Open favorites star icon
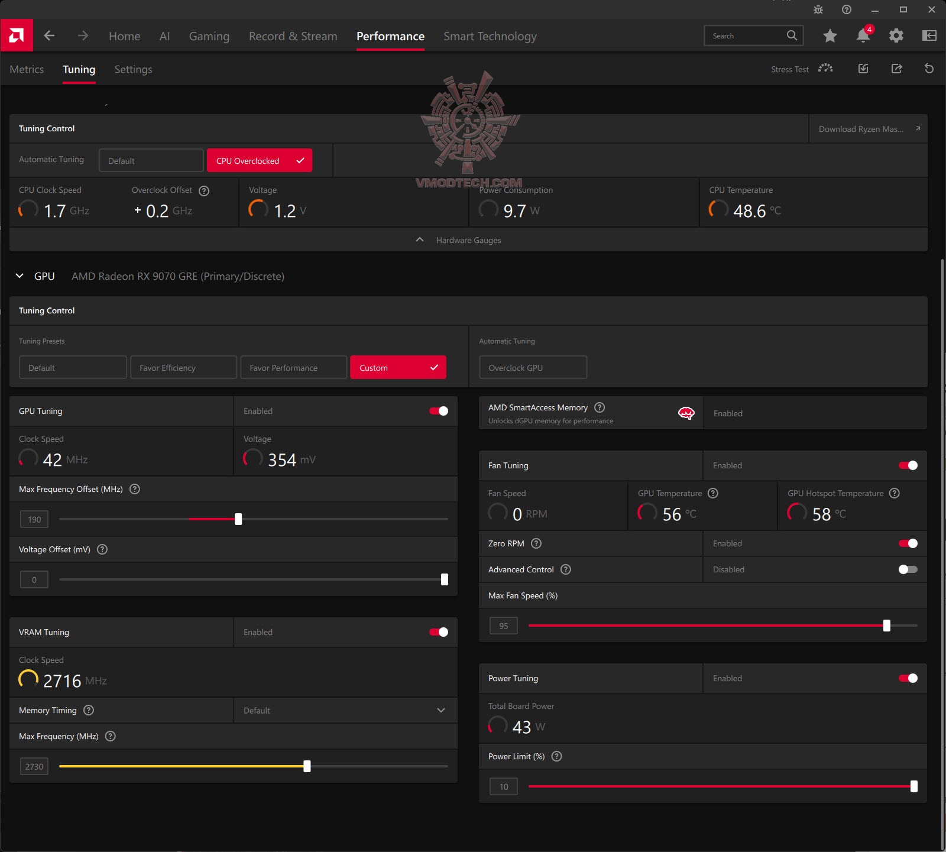The width and height of the screenshot is (946, 852). [x=830, y=36]
